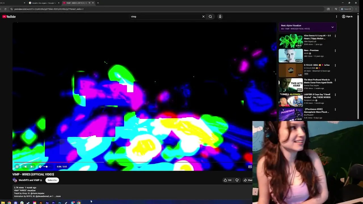Open options menu for Alien Dance VJ Loop

335,36
